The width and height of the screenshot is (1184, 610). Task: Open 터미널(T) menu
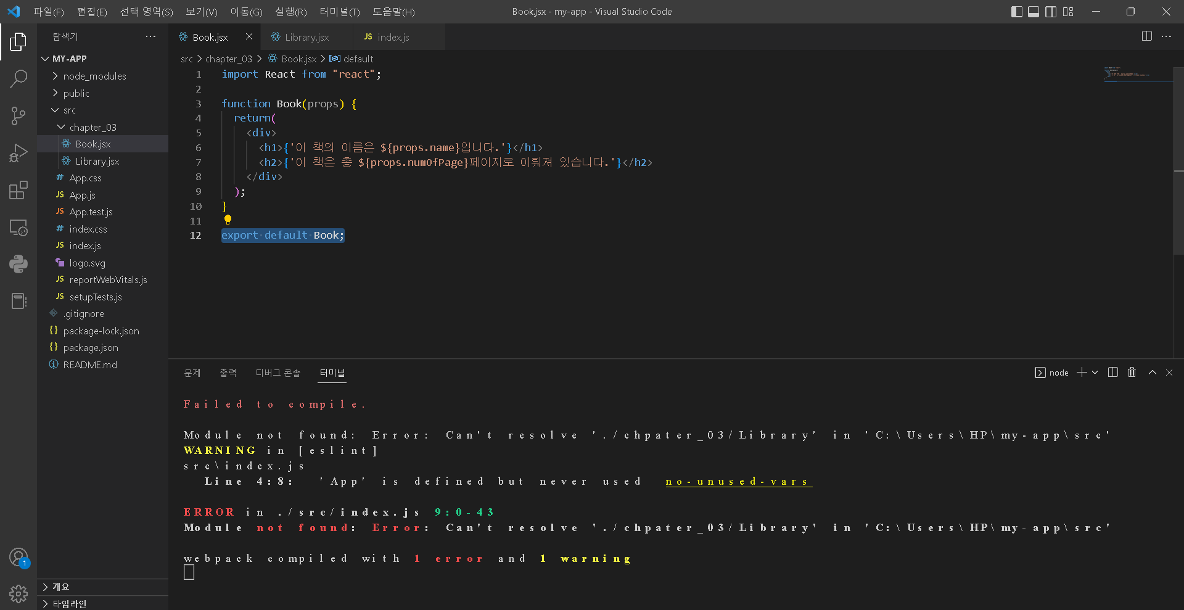pos(340,12)
